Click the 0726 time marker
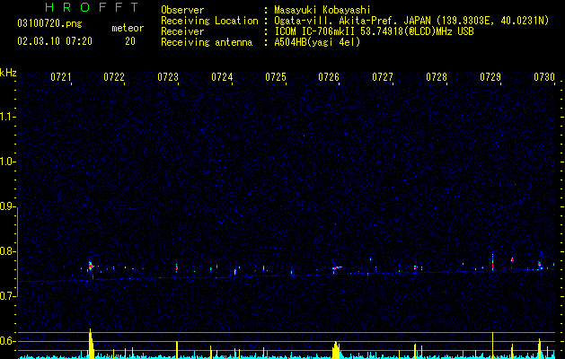This screenshot has width=565, height=359. (329, 77)
